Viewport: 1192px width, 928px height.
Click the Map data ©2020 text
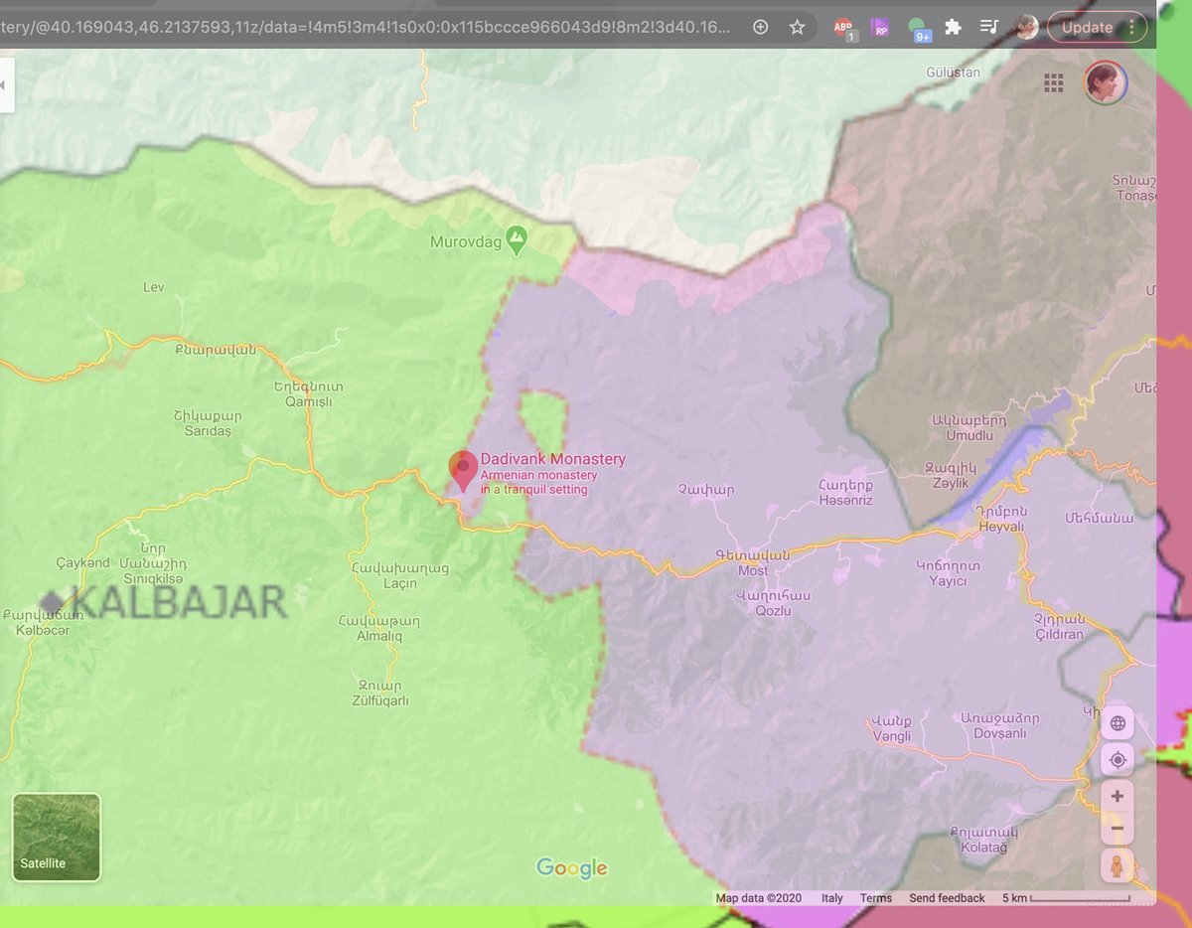(758, 898)
